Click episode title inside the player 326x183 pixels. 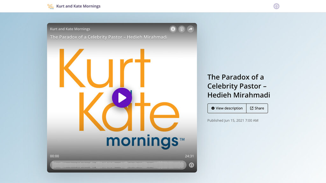click(109, 37)
